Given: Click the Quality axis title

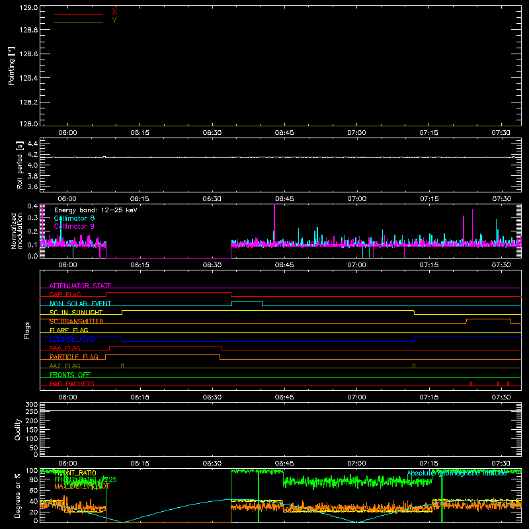Looking at the screenshot, I should (x=18, y=429).
